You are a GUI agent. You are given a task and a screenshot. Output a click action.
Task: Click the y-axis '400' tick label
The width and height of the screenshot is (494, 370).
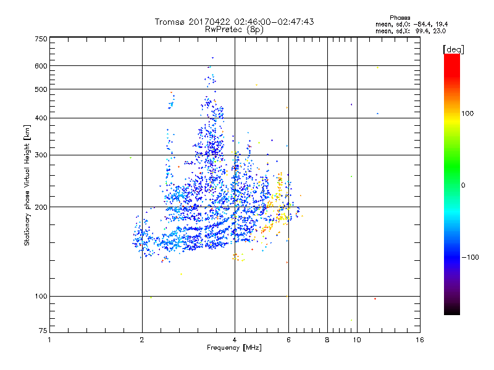41,118
